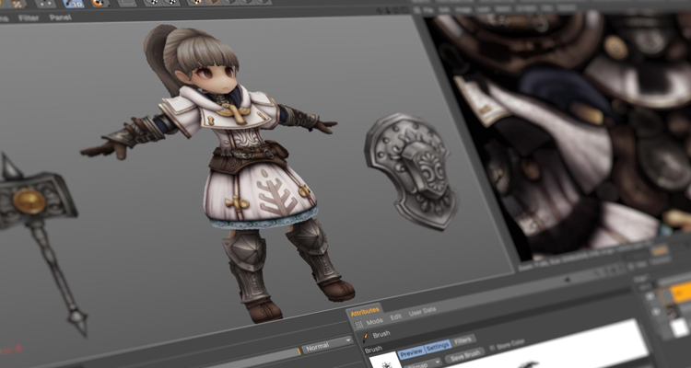Activate the 3D paint mode icon
The width and height of the screenshot is (691, 368).
(73, 4)
